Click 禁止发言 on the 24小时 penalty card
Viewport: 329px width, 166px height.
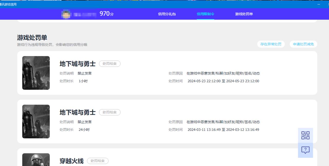[85, 122]
